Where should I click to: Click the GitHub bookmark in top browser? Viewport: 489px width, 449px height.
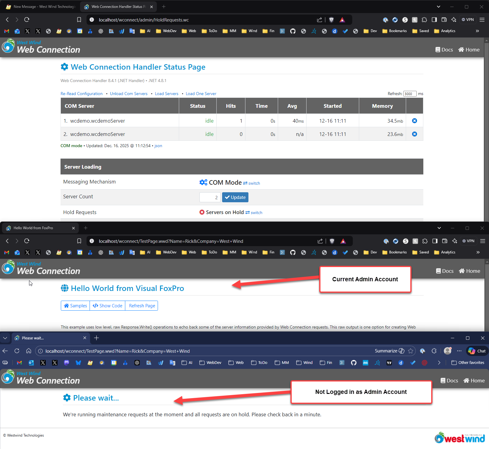293,31
